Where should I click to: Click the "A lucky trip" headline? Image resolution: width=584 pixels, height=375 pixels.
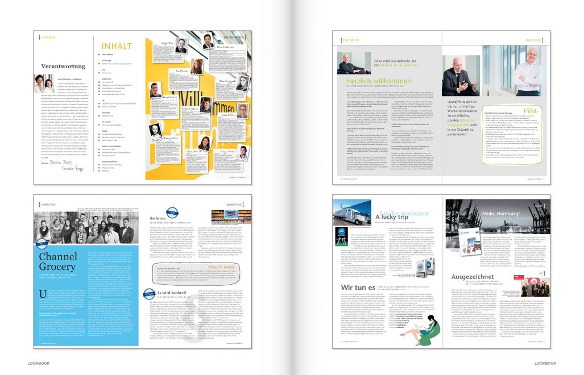[391, 216]
